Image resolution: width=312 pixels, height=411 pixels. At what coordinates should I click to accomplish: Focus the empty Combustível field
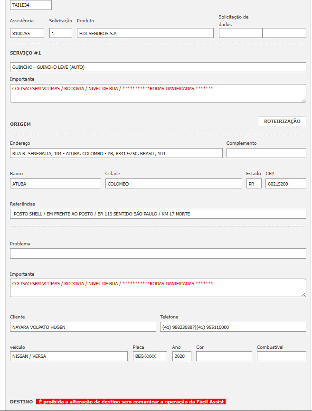281,356
